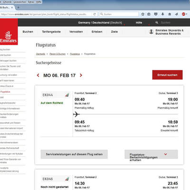Viewport: 190px width, 190px height.
Task: Open the Erleben navigation menu
Action: click(x=97, y=32)
